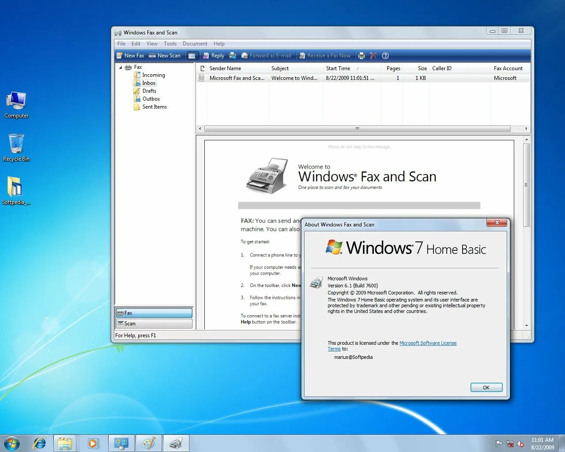This screenshot has width=565, height=452.
Task: Switch to the Fax view button
Action: click(x=154, y=313)
